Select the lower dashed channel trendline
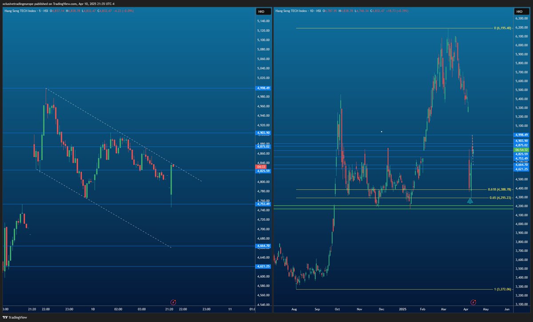The width and height of the screenshot is (533, 322). pyautogui.click(x=104, y=209)
